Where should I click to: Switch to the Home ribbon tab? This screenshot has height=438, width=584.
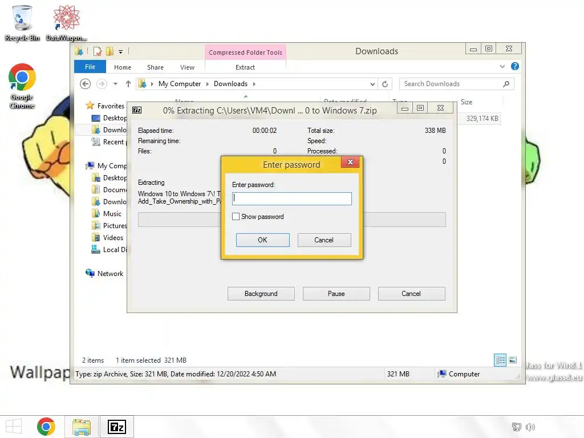pyautogui.click(x=123, y=67)
